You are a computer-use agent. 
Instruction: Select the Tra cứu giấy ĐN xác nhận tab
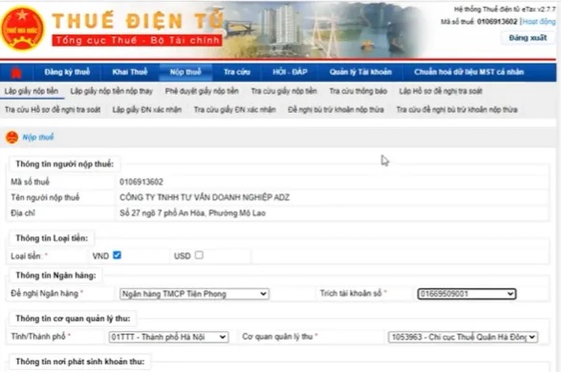click(235, 110)
